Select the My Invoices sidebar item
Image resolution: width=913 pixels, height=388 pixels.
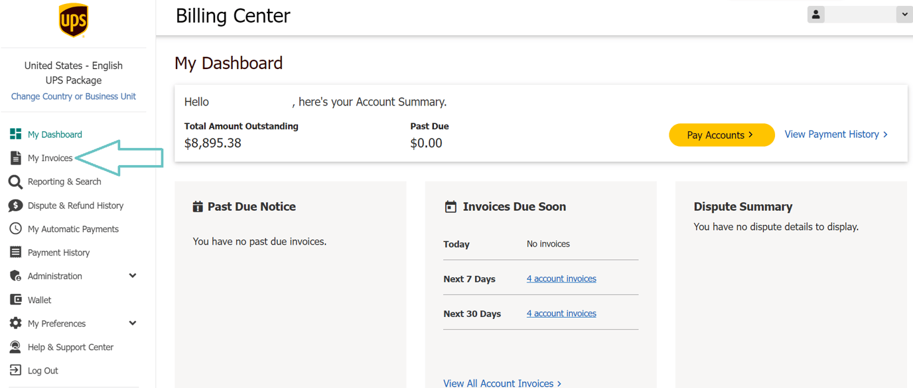[x=50, y=158]
